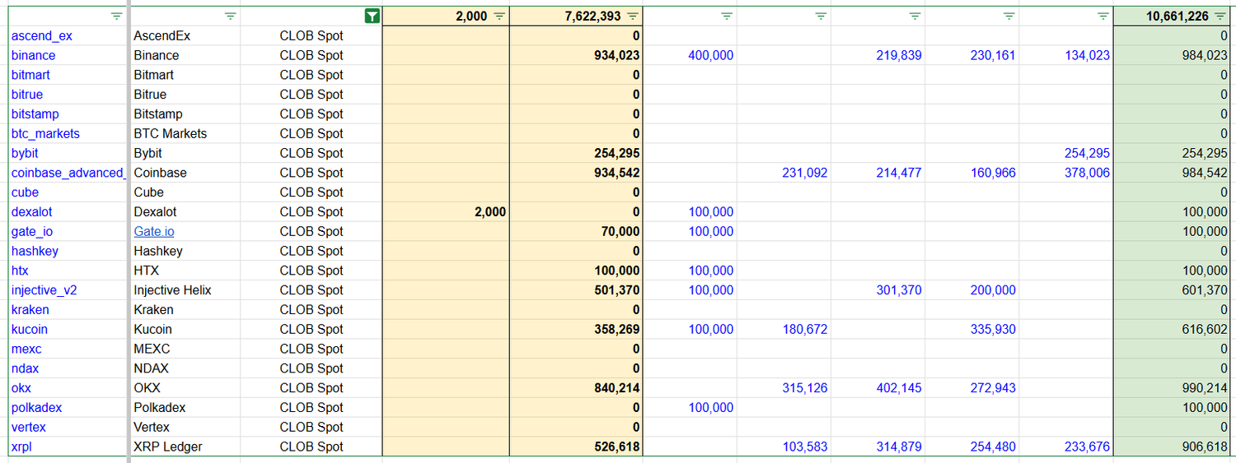This screenshot has height=463, width=1236.
Task: Click filter icon above the 134,023 column
Action: (x=1103, y=16)
